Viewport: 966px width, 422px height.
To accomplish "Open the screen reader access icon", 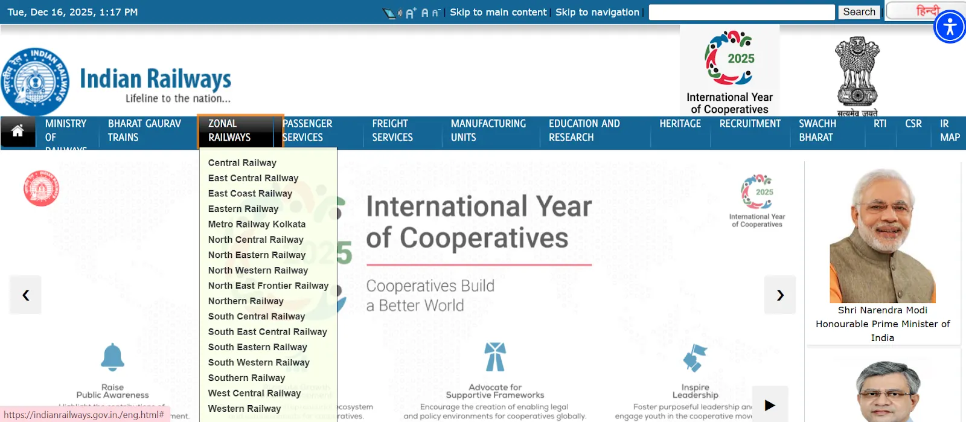I will point(392,13).
